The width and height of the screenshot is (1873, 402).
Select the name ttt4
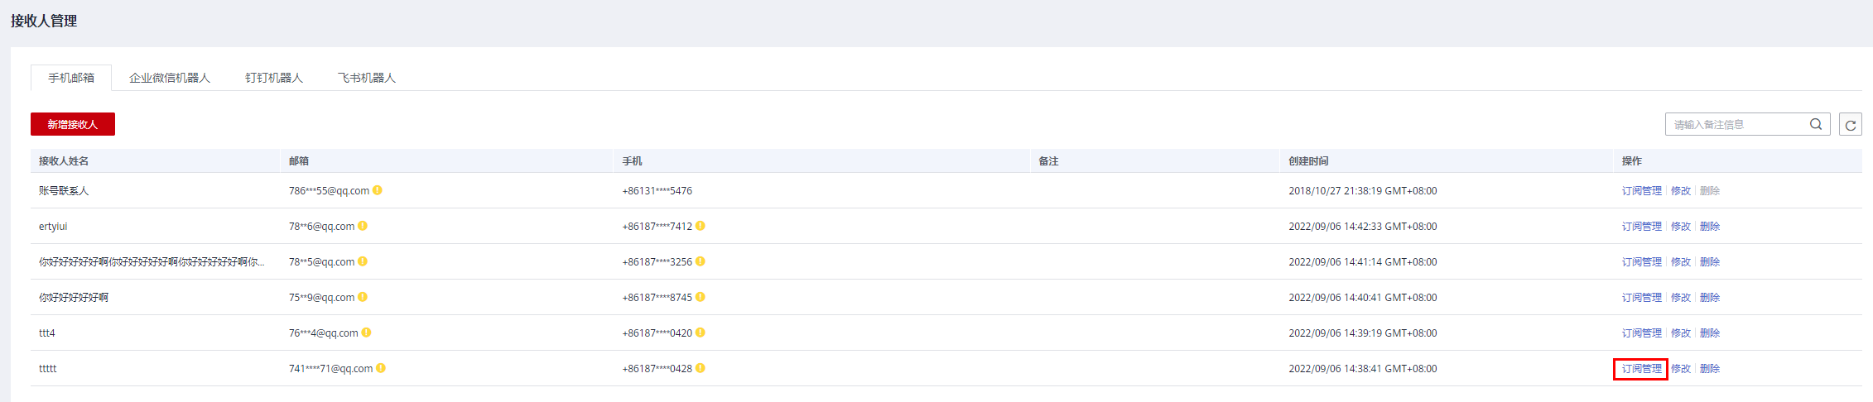coord(47,333)
